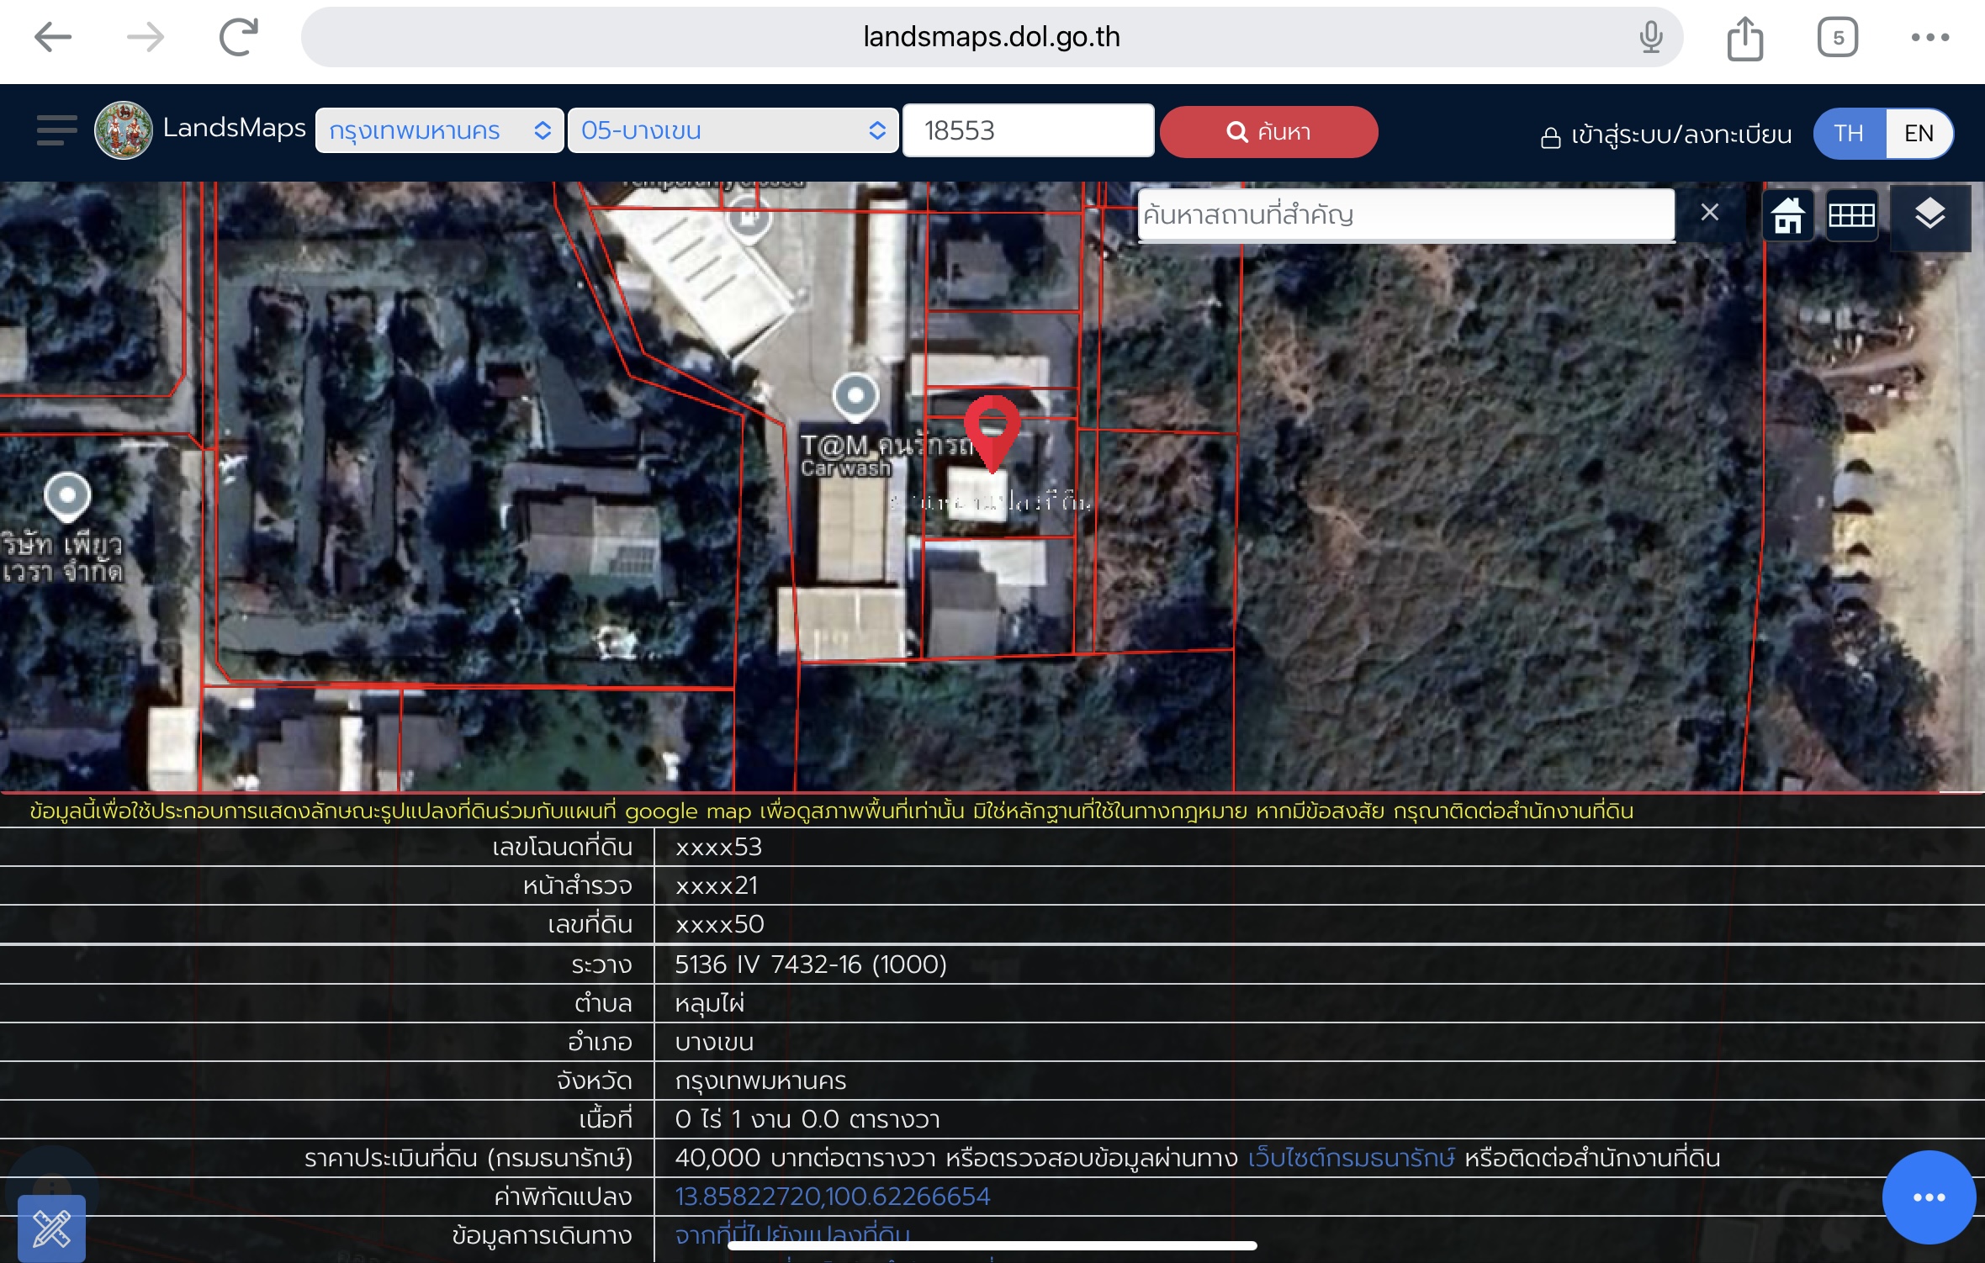
Task: Switch language to TH
Action: click(1849, 133)
